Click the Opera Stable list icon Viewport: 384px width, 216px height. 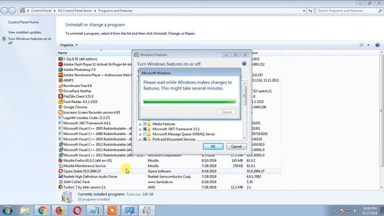(61, 171)
